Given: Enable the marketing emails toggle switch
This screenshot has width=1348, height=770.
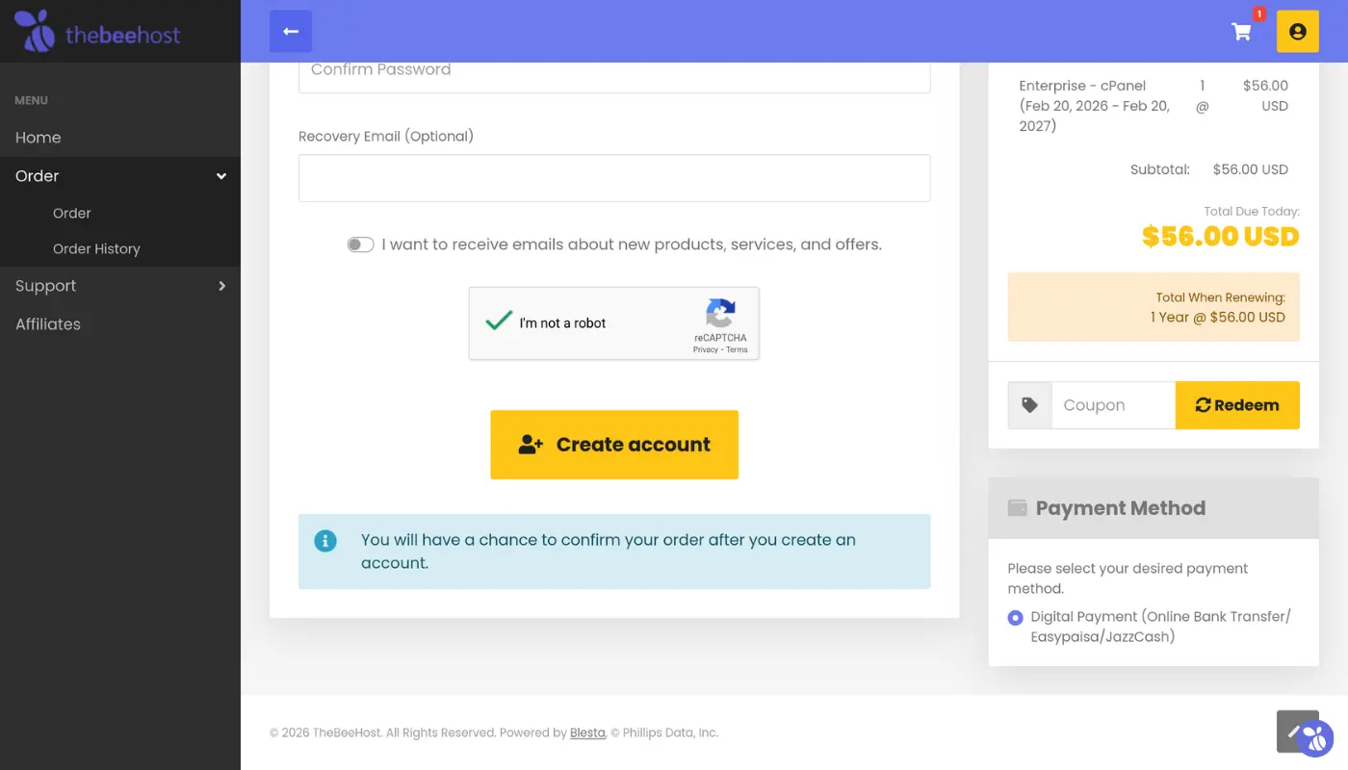Looking at the screenshot, I should (x=360, y=244).
